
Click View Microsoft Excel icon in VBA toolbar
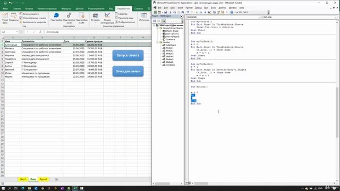(x=155, y=12)
